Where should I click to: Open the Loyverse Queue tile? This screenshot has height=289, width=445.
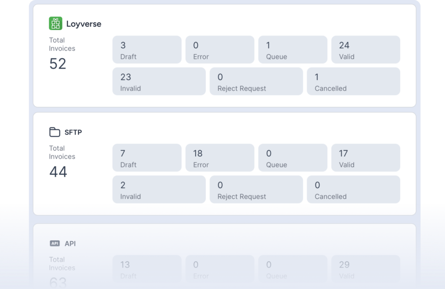[293, 50]
